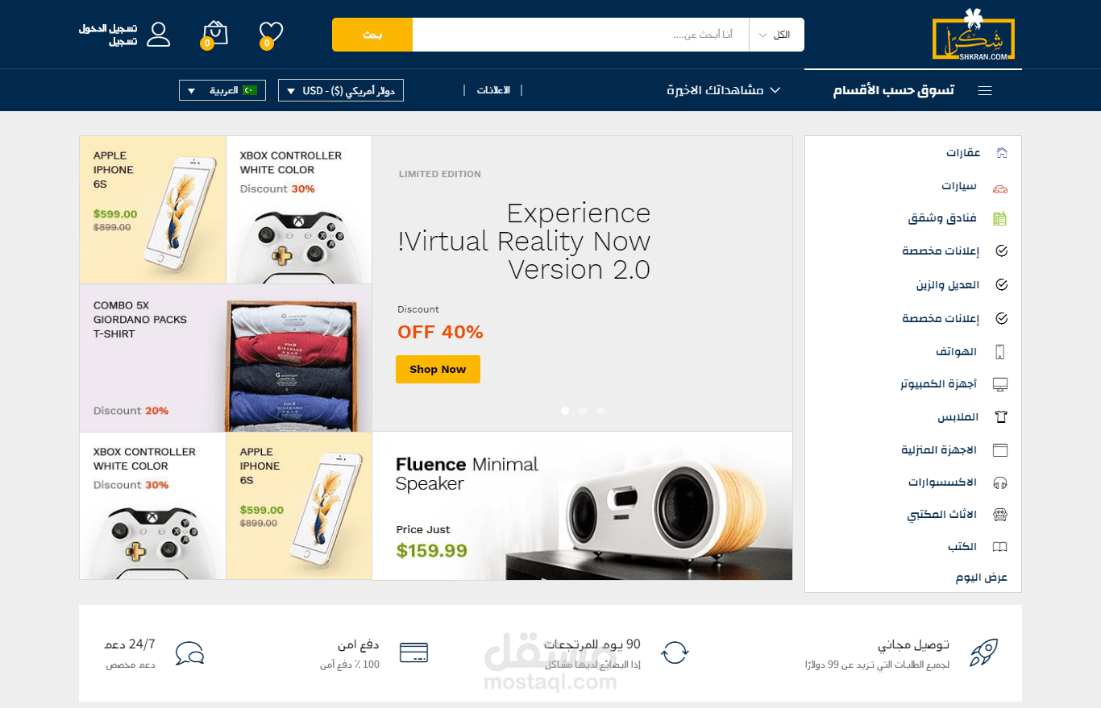Click the Shkran.com logo
Viewport: 1101px width, 708px height.
(974, 35)
